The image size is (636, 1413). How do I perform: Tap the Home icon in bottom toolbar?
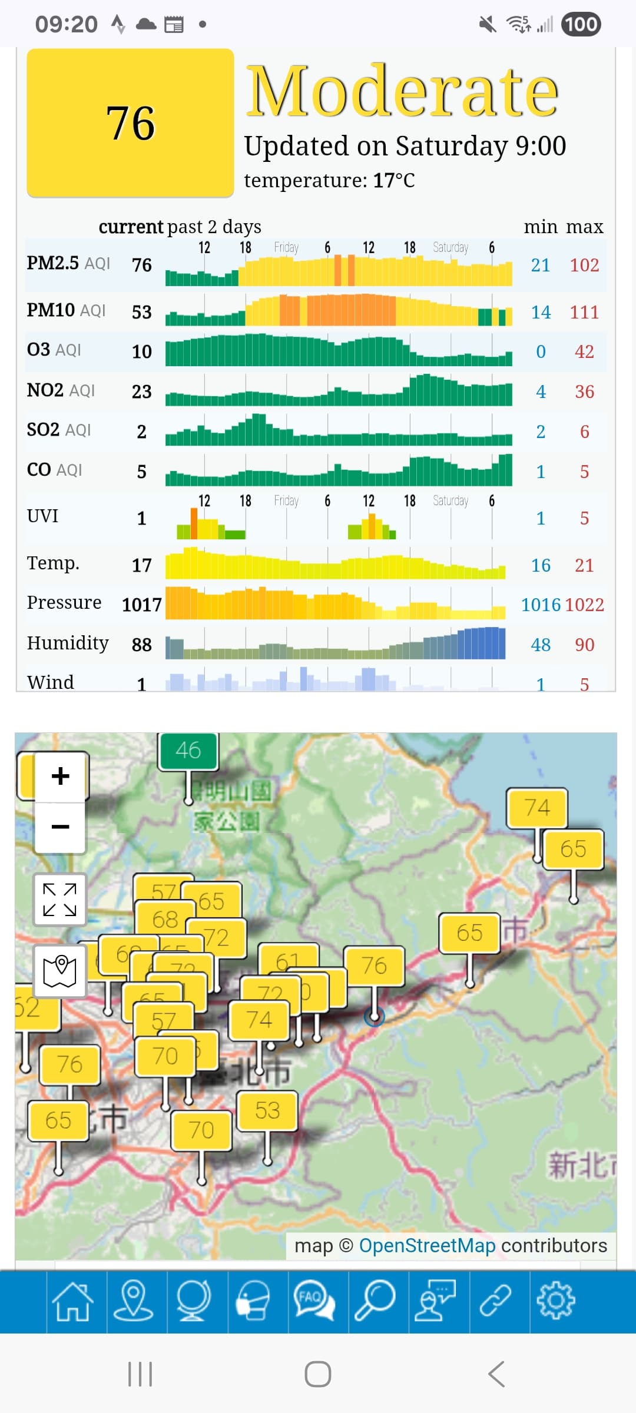coord(73,1301)
